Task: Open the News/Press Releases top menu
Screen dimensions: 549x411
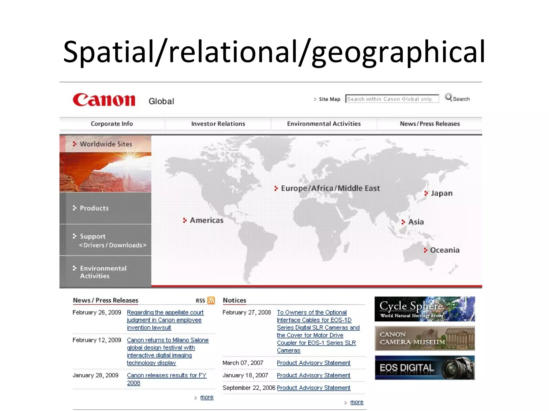Action: pyautogui.click(x=430, y=124)
